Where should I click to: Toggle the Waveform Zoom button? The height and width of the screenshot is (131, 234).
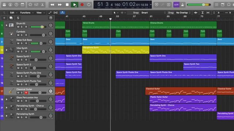pos(196,13)
